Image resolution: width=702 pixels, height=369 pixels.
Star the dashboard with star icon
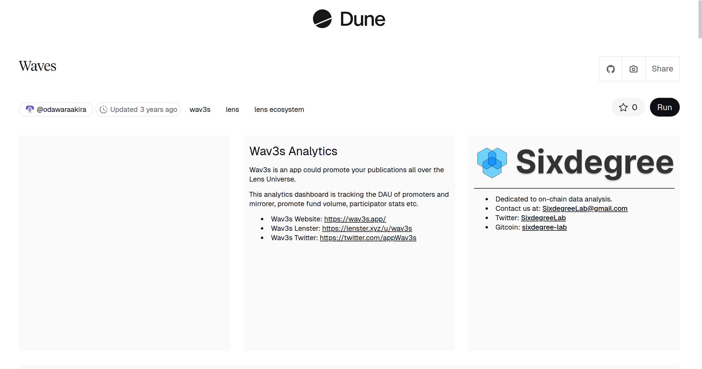623,107
